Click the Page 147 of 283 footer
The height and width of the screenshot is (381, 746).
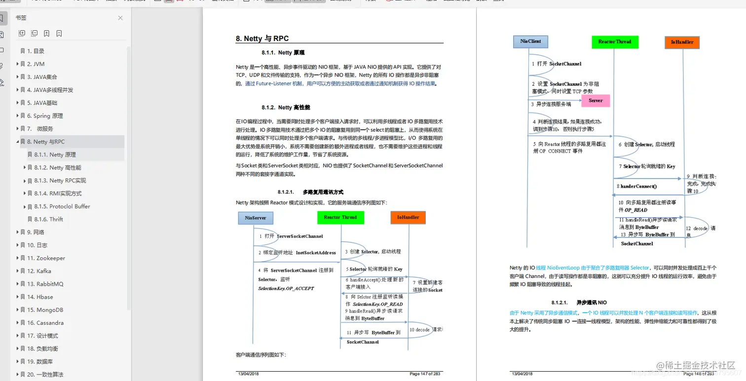[x=426, y=374]
